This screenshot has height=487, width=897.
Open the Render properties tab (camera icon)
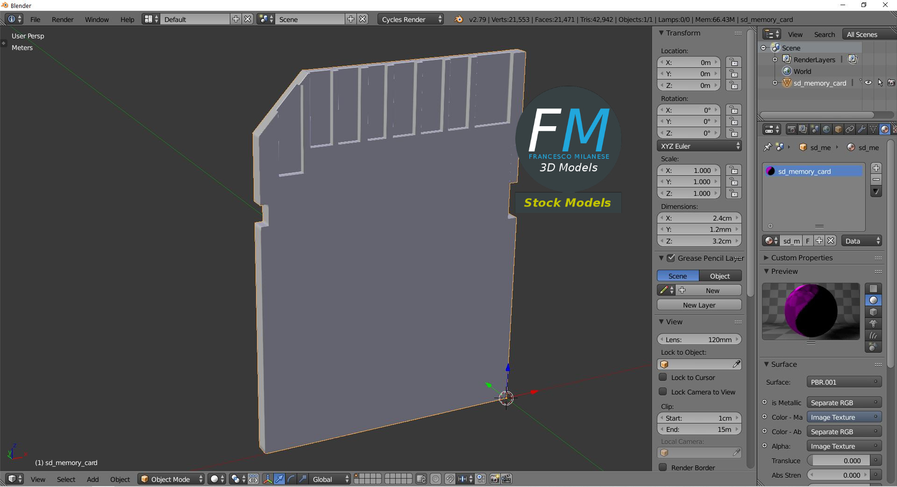pyautogui.click(x=791, y=129)
